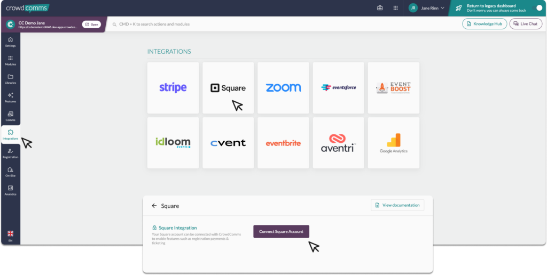This screenshot has height=275, width=547.
Task: Start a Live Chat session
Action: (526, 24)
